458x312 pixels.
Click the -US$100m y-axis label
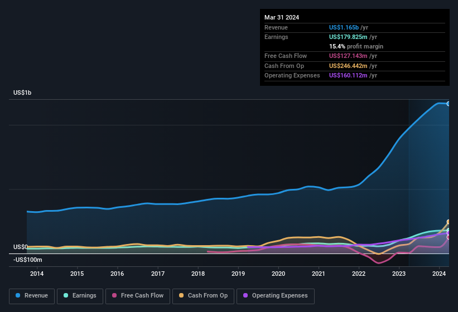(x=28, y=260)
